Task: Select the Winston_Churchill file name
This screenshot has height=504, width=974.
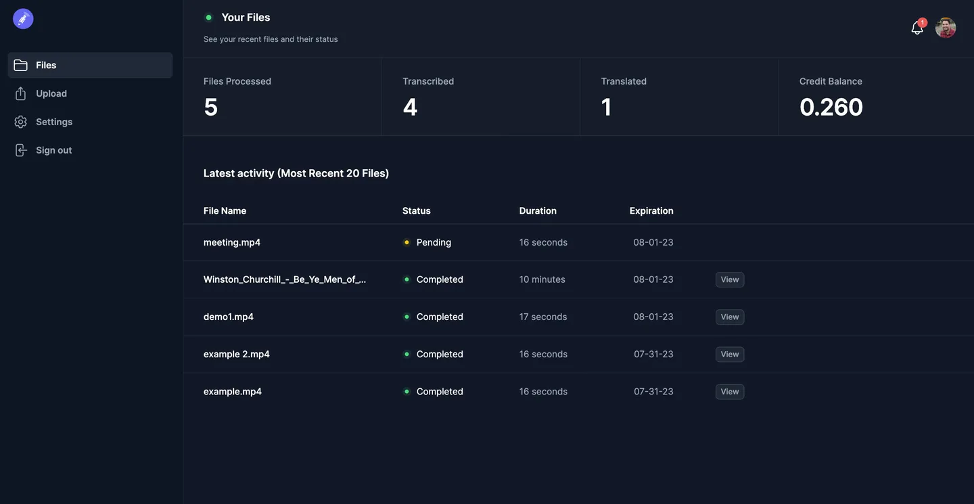Action: point(285,279)
